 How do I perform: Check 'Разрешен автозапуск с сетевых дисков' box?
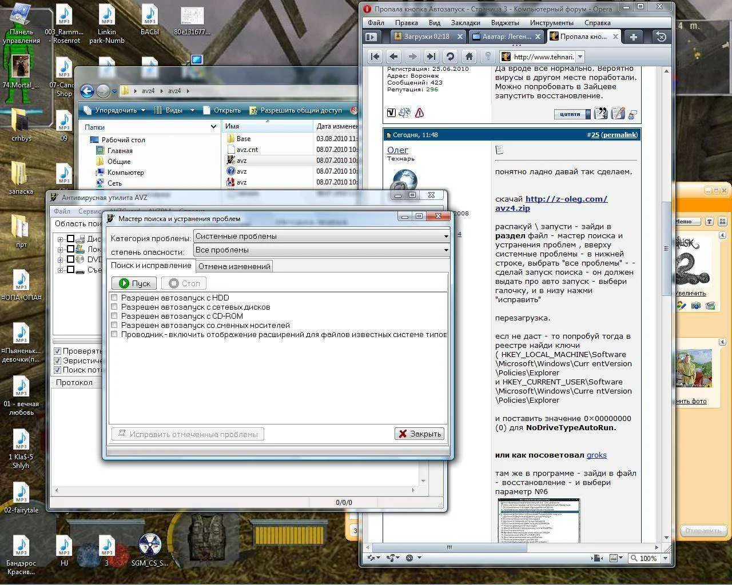tap(114, 307)
